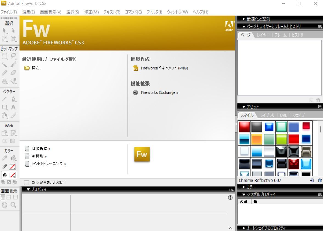323x231 pixels.
Task: Switch to the レイヤー tab
Action: (263, 35)
